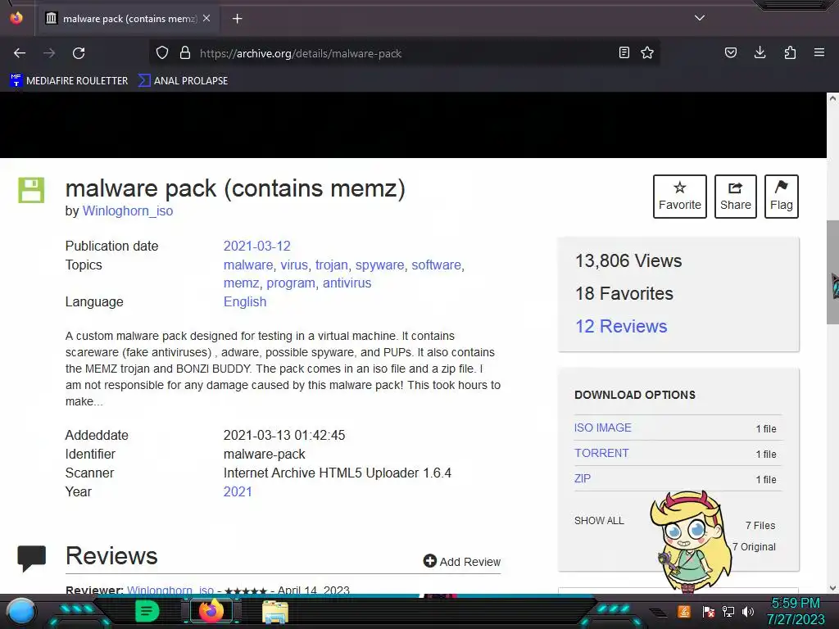Open the second bookmark in bookmarks toolbar

tap(183, 81)
